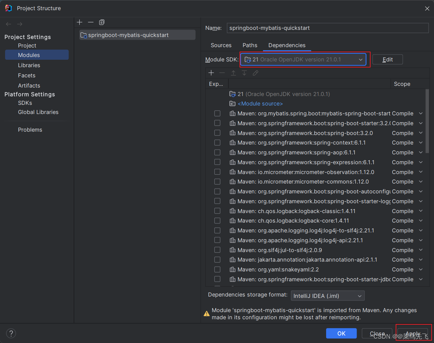
Task: Check export box for spring-context:6.1.1
Action: 218,142
